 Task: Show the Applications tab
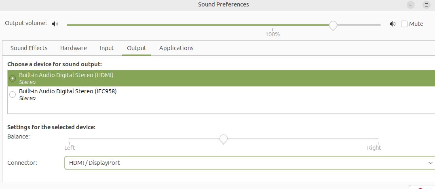[176, 48]
